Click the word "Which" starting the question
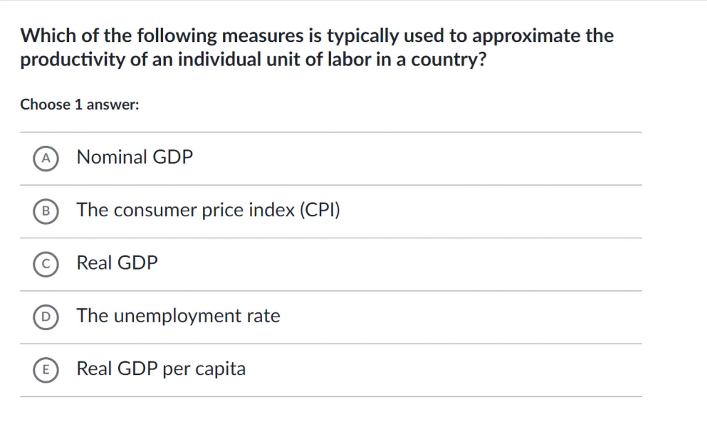This screenshot has width=707, height=429. coord(48,36)
